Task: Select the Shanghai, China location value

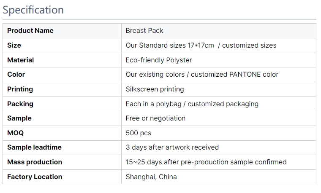Action: click(x=151, y=177)
